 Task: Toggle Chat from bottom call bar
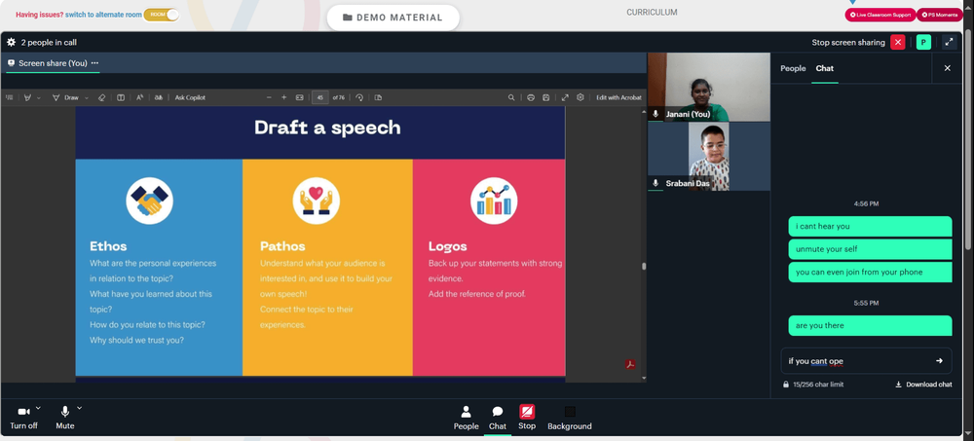(x=498, y=418)
